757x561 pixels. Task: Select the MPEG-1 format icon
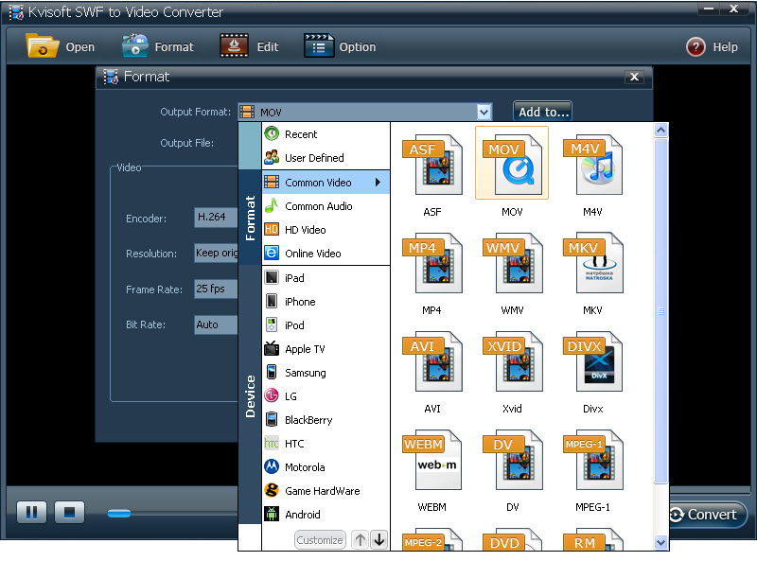point(592,460)
